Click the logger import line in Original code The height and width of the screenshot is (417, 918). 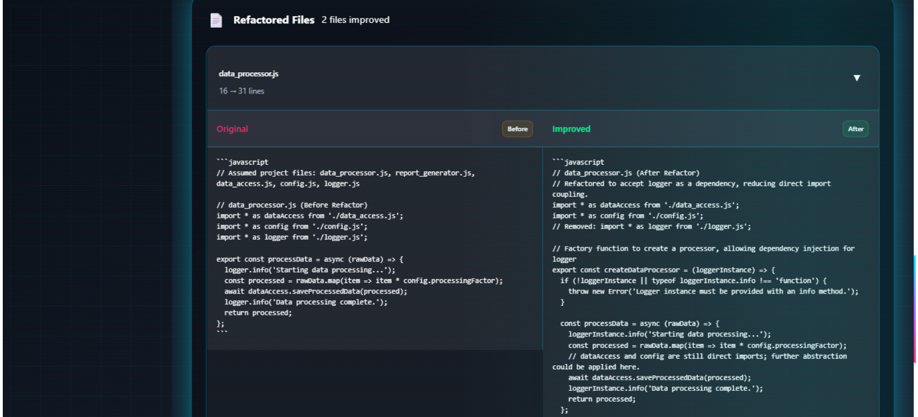pos(292,237)
